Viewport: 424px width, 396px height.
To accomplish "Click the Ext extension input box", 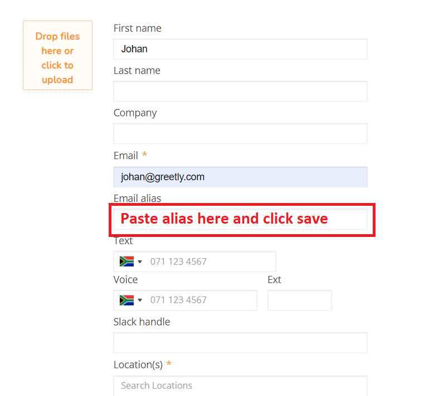I will pos(300,300).
